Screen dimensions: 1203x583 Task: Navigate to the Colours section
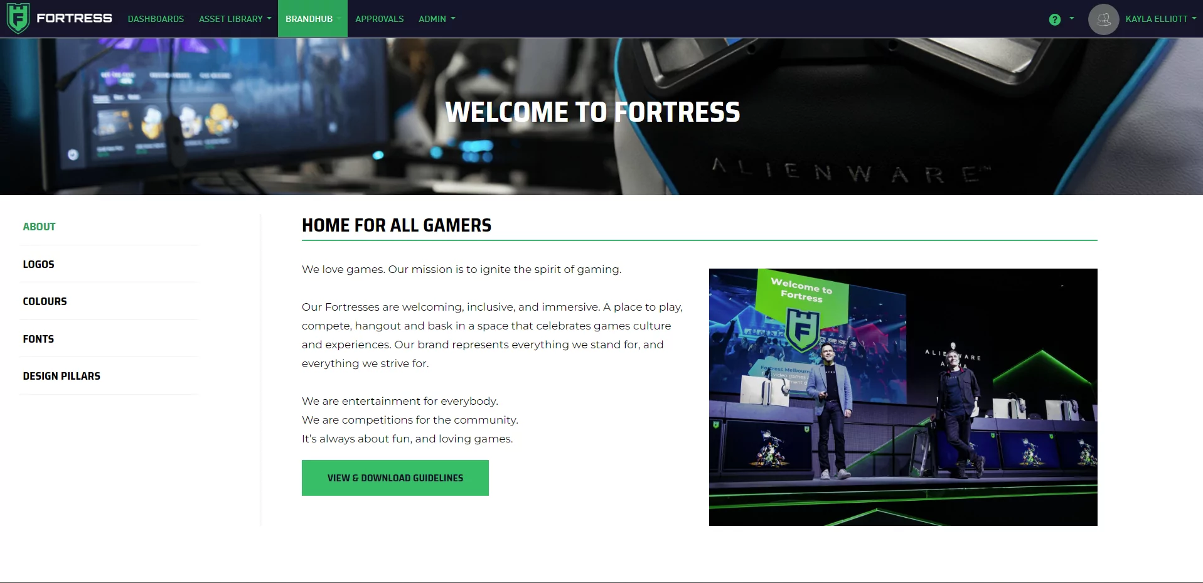click(x=45, y=301)
